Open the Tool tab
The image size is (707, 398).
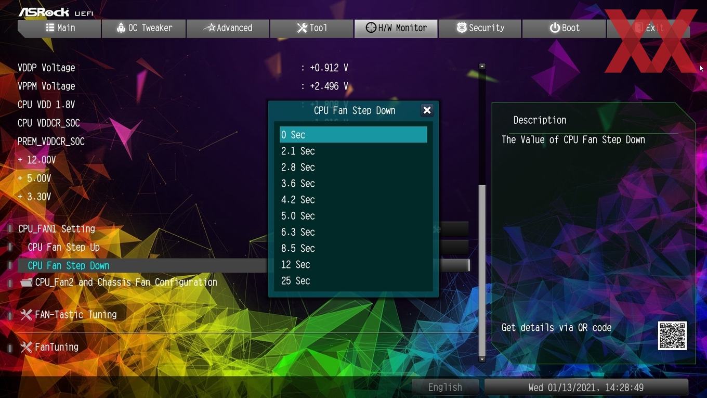312,28
